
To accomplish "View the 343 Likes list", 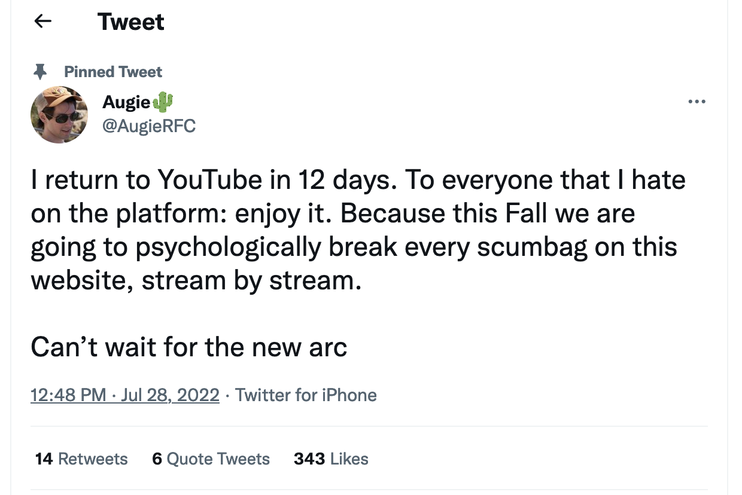I will (x=331, y=459).
